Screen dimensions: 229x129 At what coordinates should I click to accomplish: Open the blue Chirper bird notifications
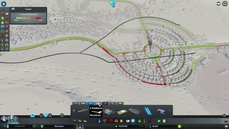click(x=113, y=3)
